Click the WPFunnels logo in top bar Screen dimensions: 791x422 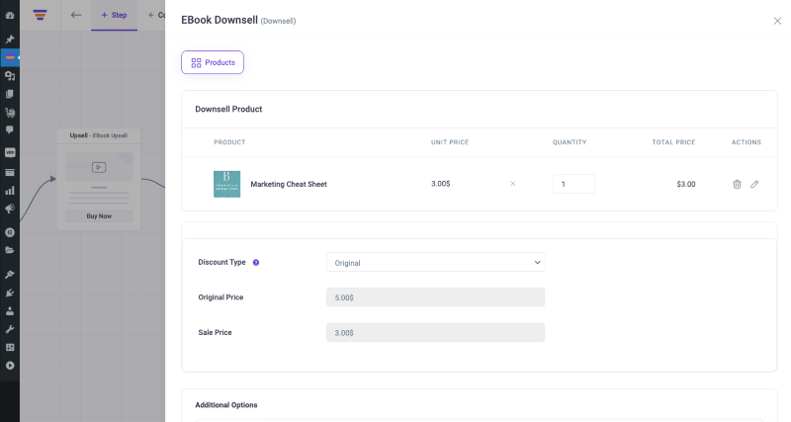(40, 15)
